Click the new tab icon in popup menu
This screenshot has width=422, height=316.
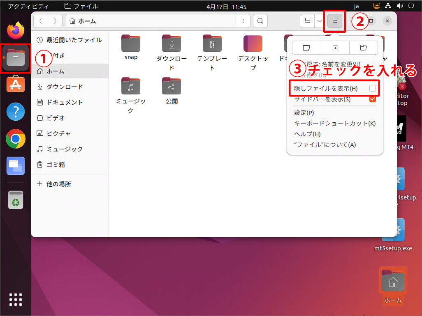click(335, 48)
